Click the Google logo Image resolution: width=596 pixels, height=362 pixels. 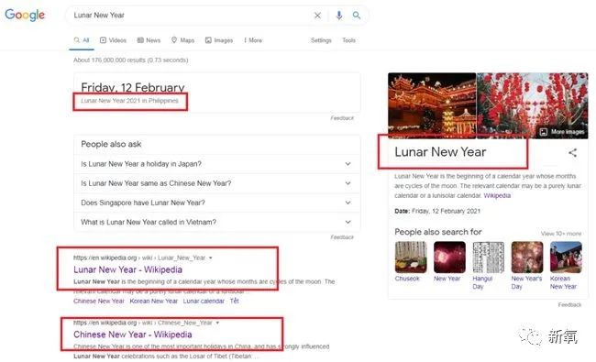tap(25, 15)
